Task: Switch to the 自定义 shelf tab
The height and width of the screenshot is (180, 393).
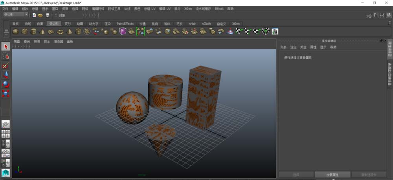Action: pos(221,24)
